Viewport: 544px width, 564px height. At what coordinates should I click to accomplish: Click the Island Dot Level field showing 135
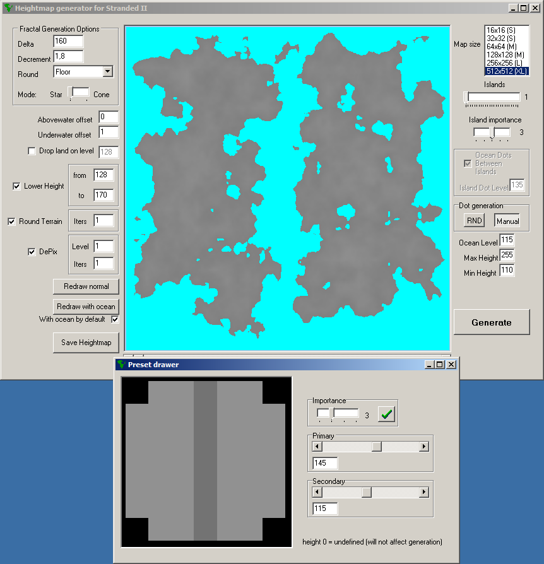[517, 185]
